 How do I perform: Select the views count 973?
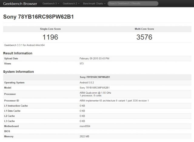click(x=82, y=64)
